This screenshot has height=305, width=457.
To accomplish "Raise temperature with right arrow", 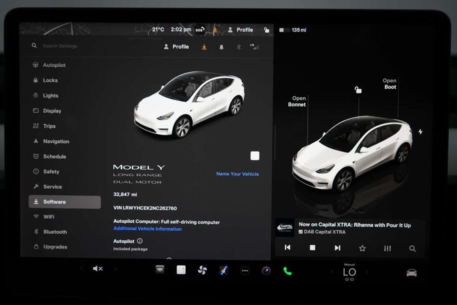I will point(367,272).
